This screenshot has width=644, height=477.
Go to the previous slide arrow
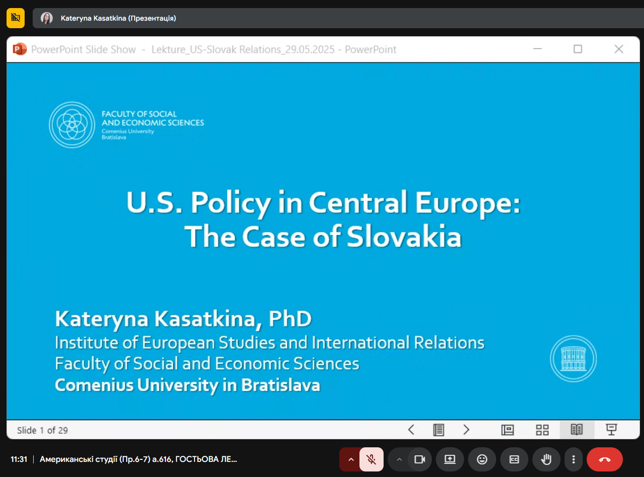click(411, 430)
